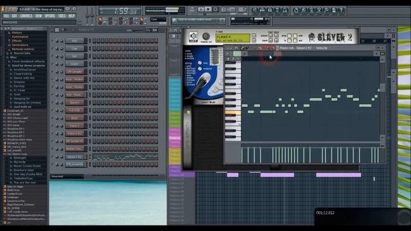Click the undo history circular arrow icon
This screenshot has height=231, width=411.
point(296,10)
